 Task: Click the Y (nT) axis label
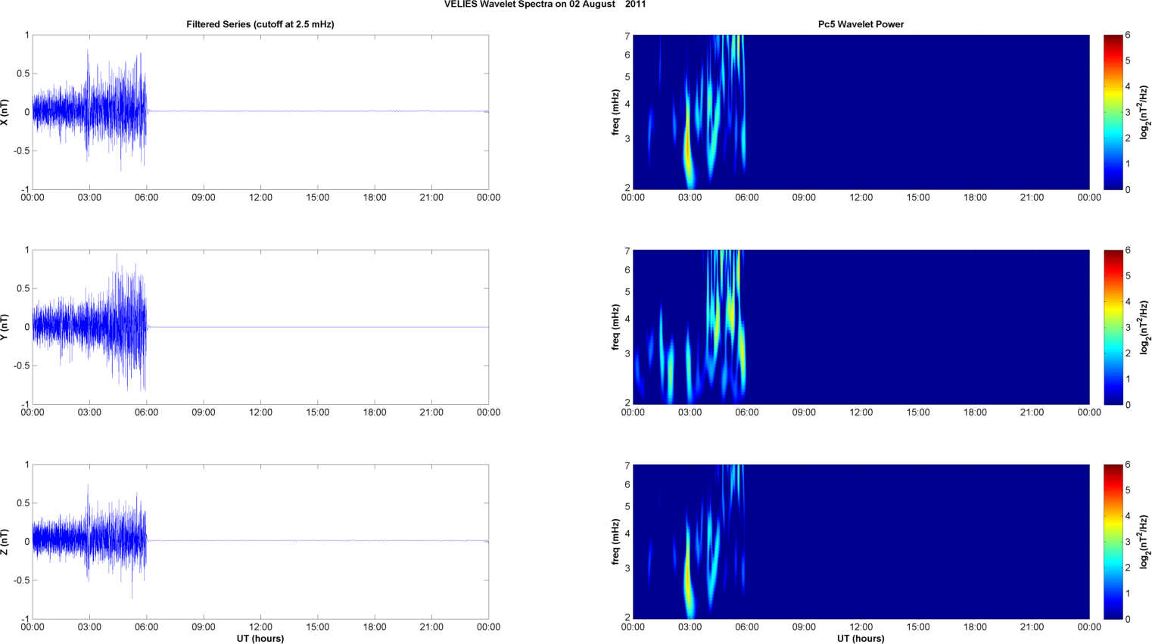tap(5, 327)
